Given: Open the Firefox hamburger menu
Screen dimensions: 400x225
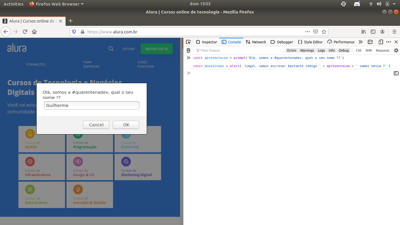Looking at the screenshot, I should (x=394, y=32).
